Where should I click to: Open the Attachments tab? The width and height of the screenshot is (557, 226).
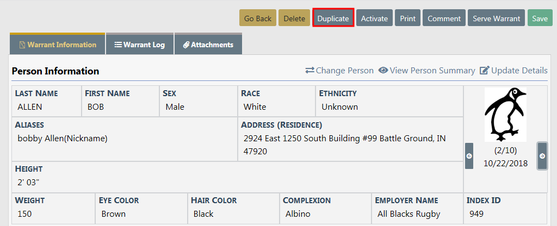tap(208, 45)
